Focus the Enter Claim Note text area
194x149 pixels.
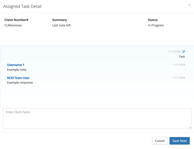(x=97, y=118)
